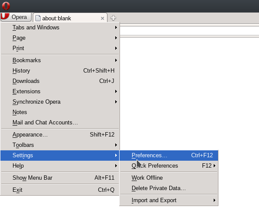Expand arrow next to Extensions
The height and width of the screenshot is (216, 259).
(116, 92)
